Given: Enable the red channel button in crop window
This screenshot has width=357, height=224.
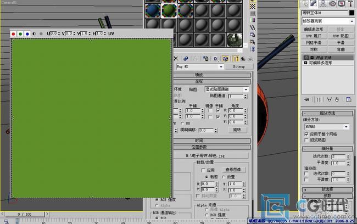Looking at the screenshot, I should (x=13, y=33).
